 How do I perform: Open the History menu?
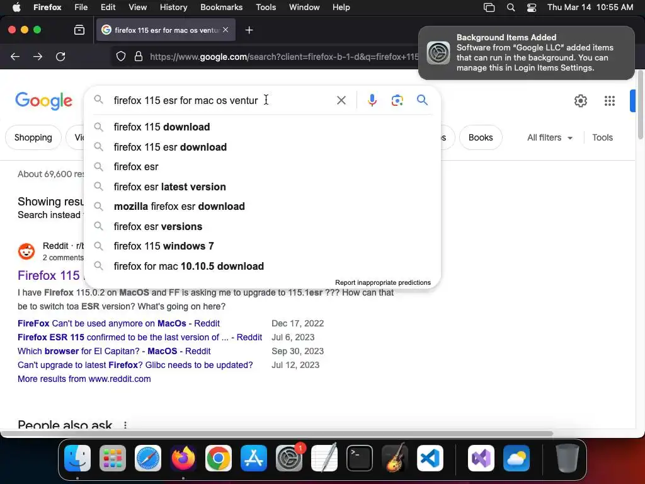(x=173, y=7)
